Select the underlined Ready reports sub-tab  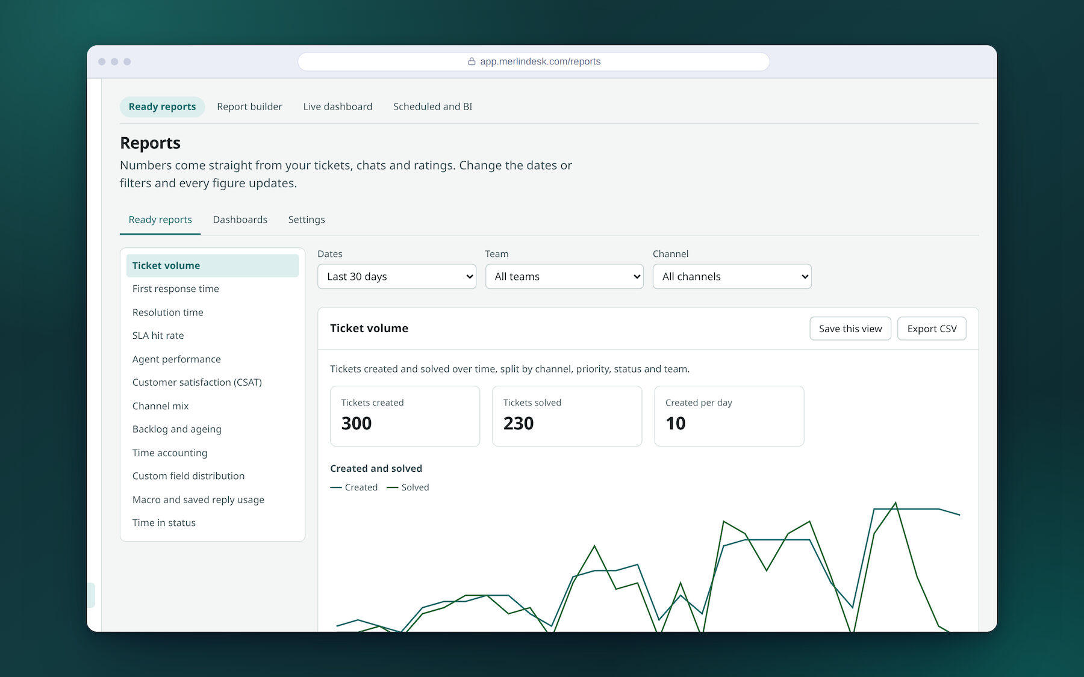point(160,220)
